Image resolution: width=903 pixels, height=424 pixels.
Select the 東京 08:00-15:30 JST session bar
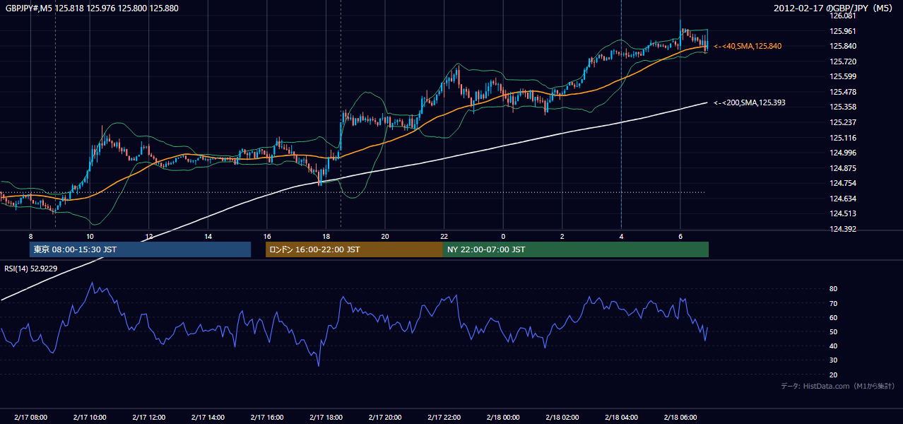point(140,249)
